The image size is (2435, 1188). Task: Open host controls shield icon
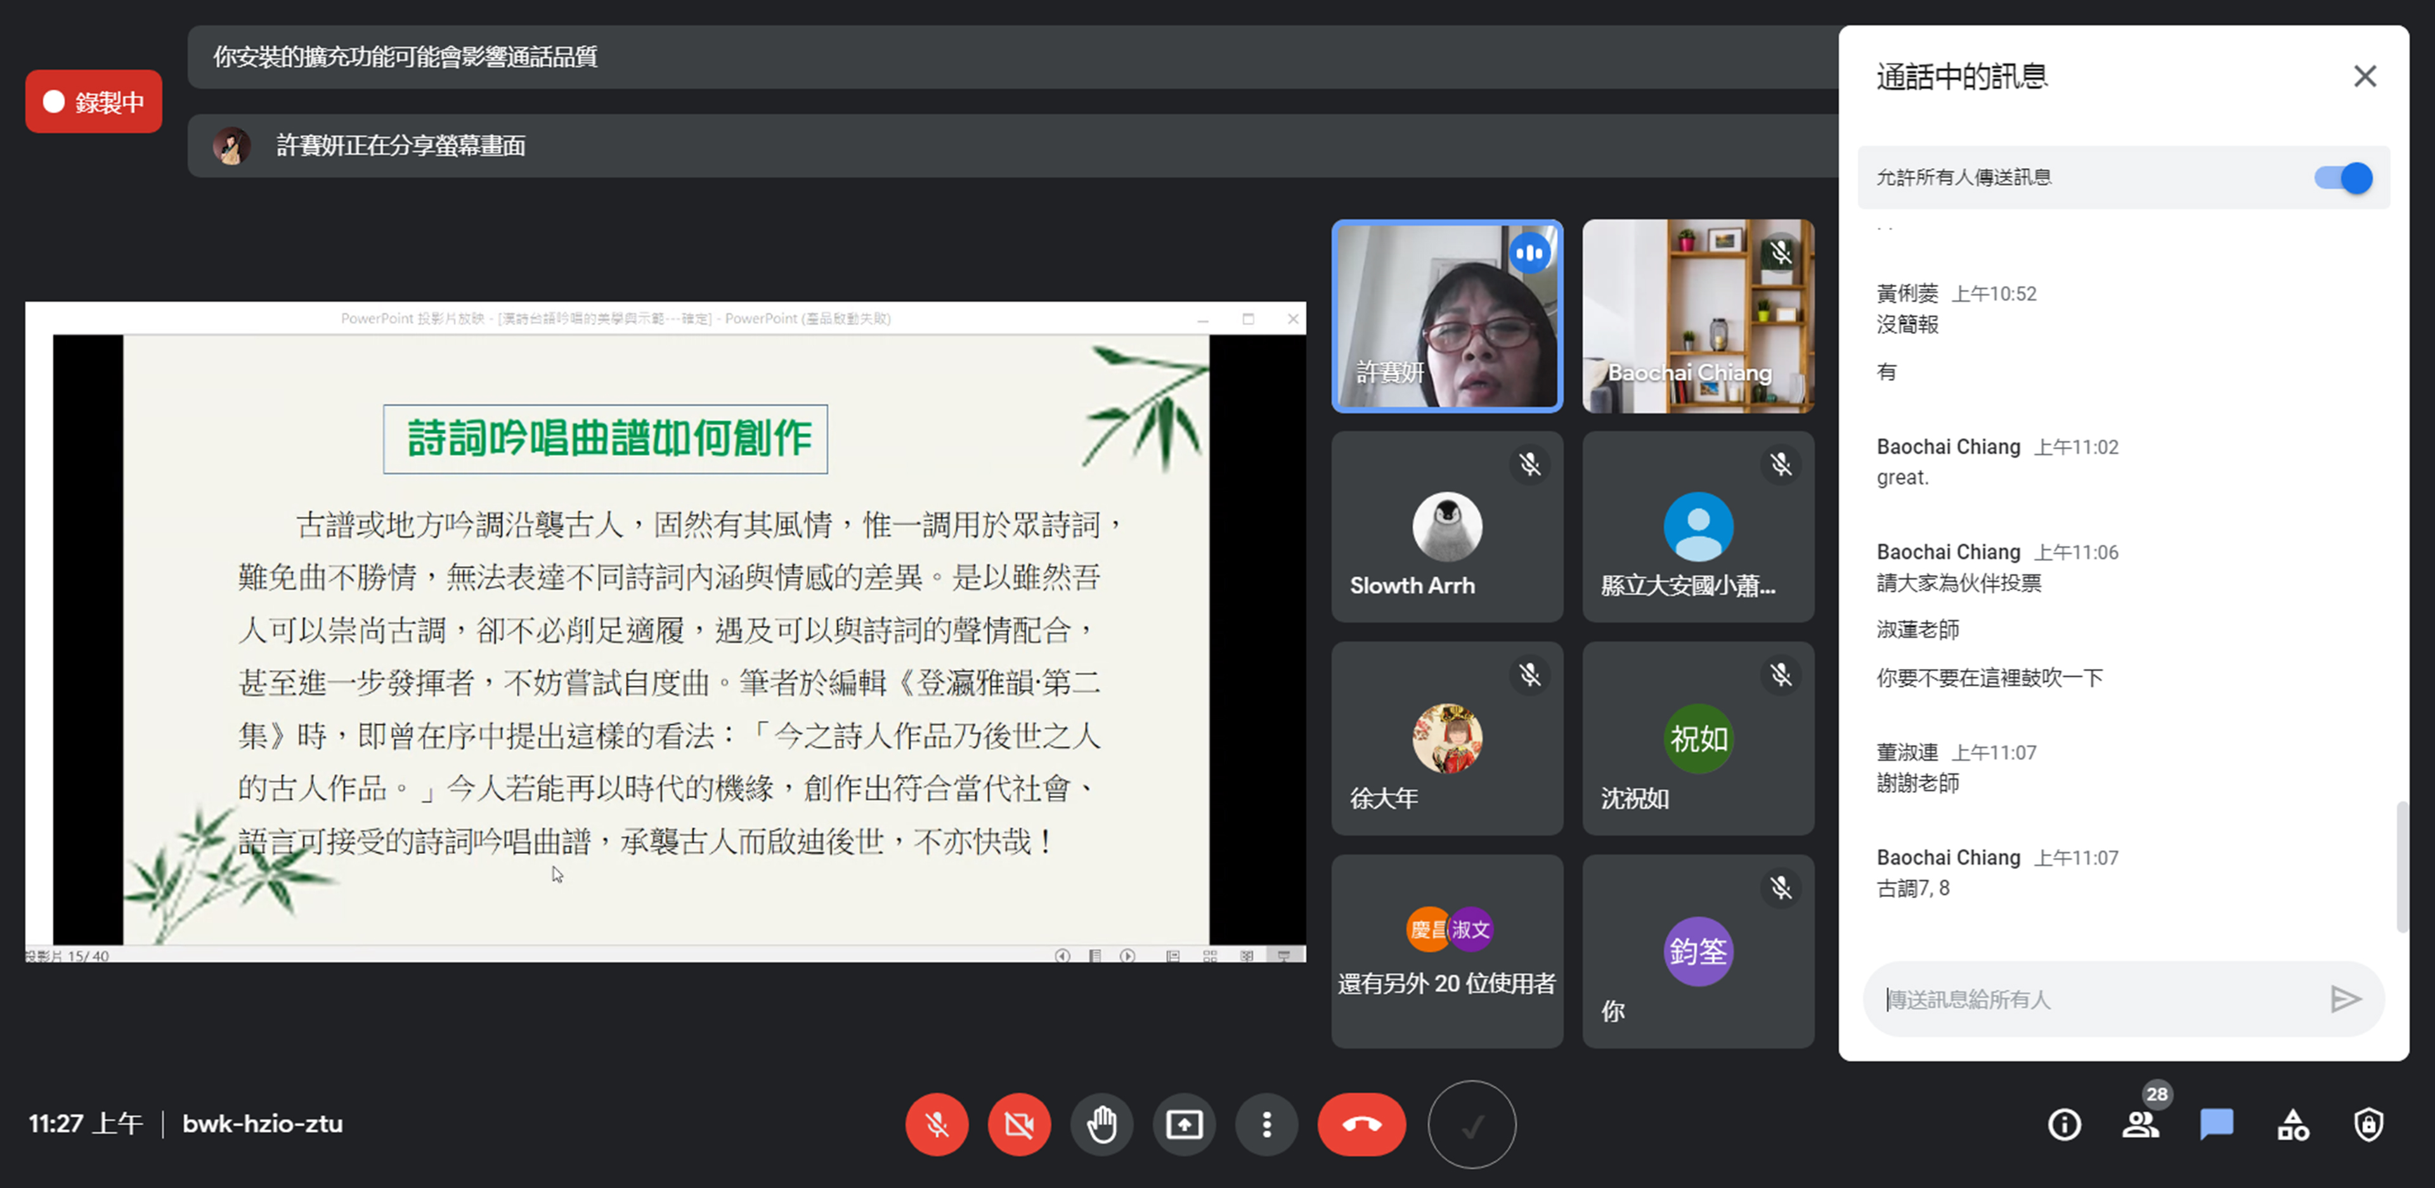[2368, 1124]
